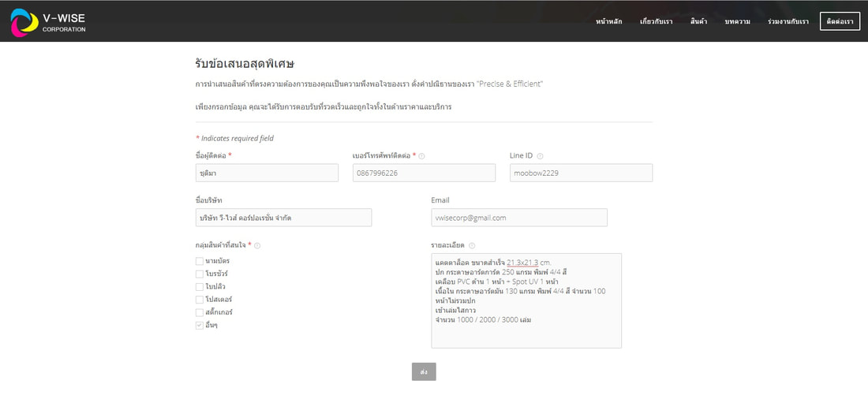Show info icon next to กลุ่มสินค้าที่สนใจ
Image resolution: width=868 pixels, height=395 pixels.
pos(257,246)
